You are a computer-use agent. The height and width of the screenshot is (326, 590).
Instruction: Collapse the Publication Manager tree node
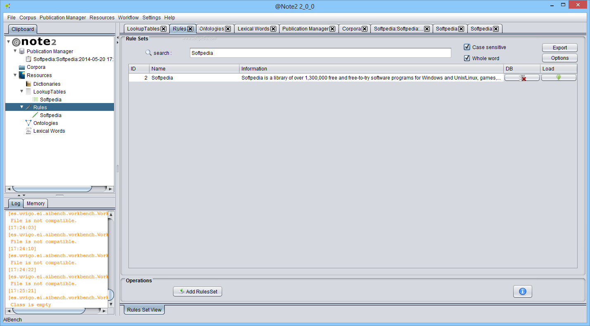coord(15,51)
